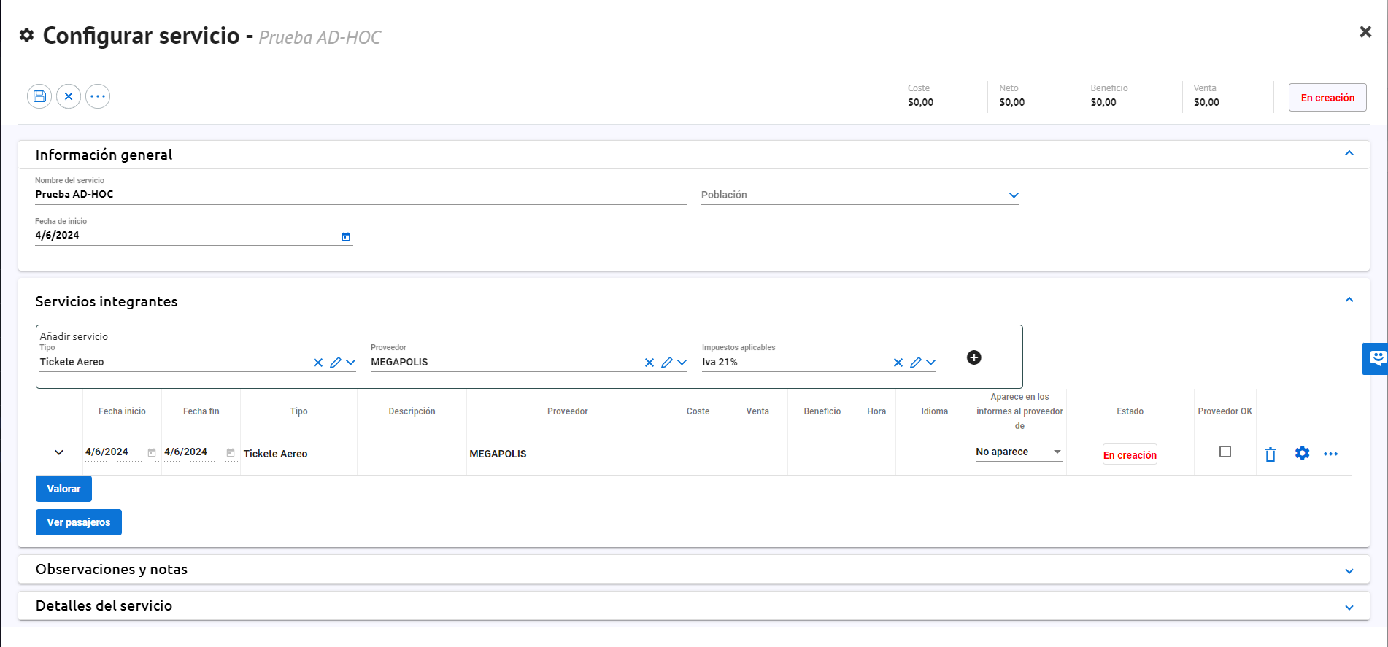Open the Población dropdown
This screenshot has height=647, width=1388.
[1013, 195]
